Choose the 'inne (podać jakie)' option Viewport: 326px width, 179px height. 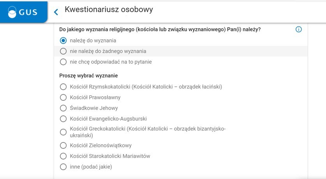point(63,167)
